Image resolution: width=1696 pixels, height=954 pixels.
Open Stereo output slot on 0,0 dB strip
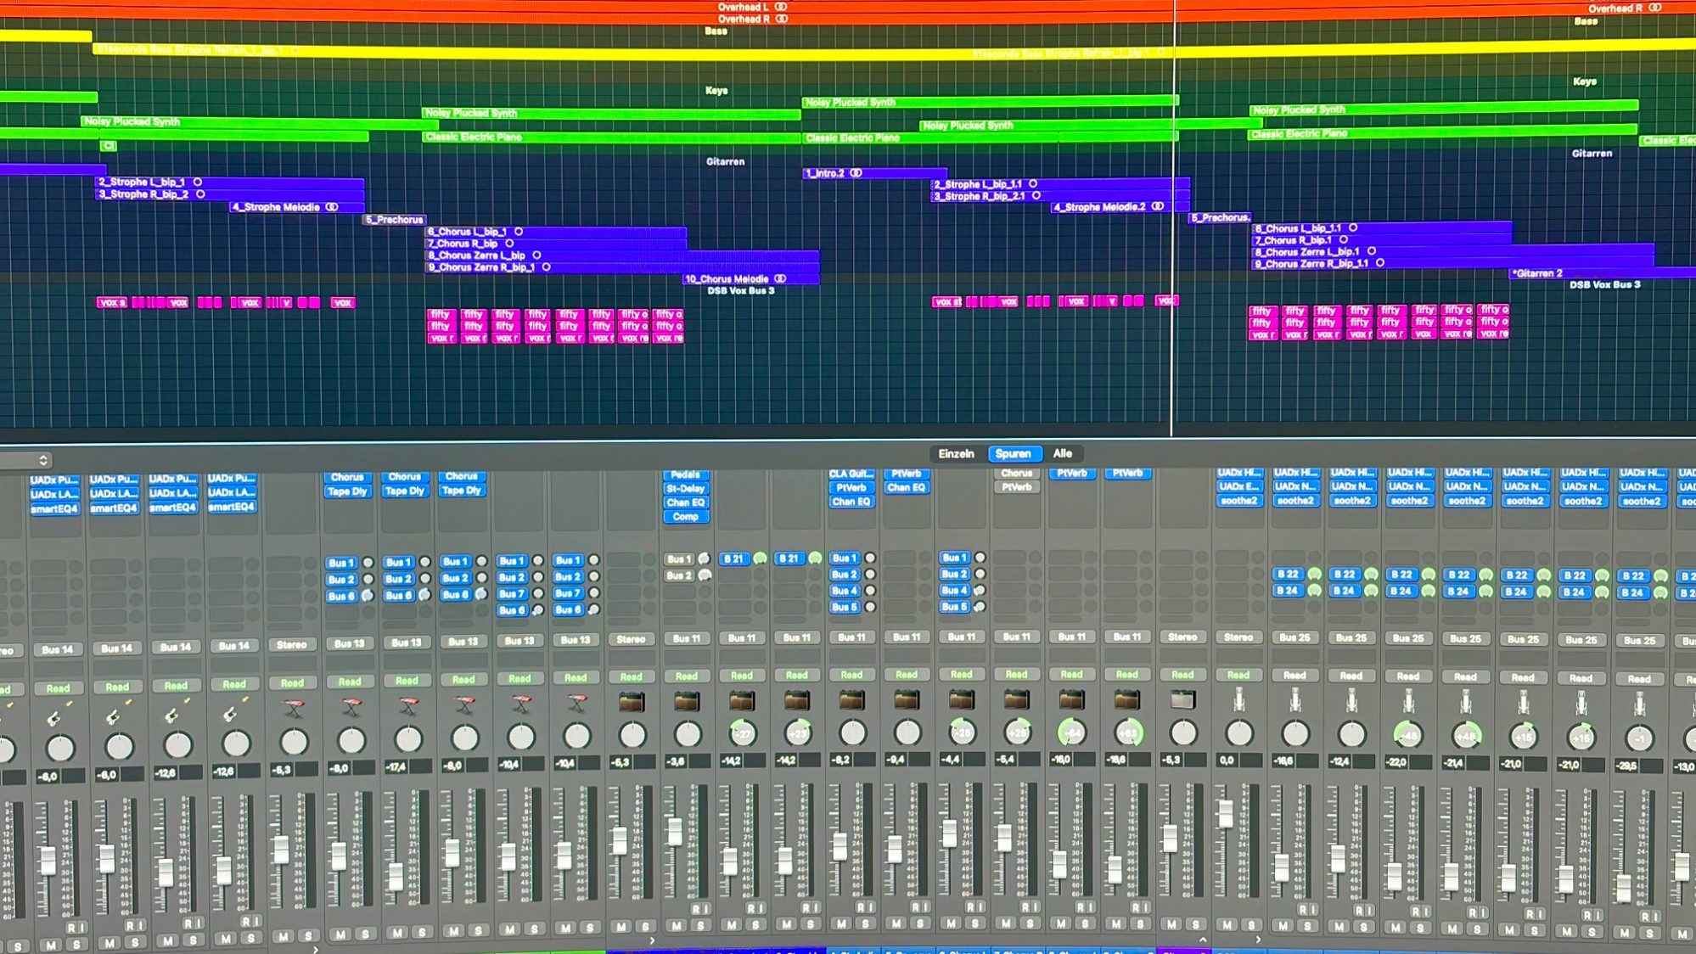point(1238,637)
